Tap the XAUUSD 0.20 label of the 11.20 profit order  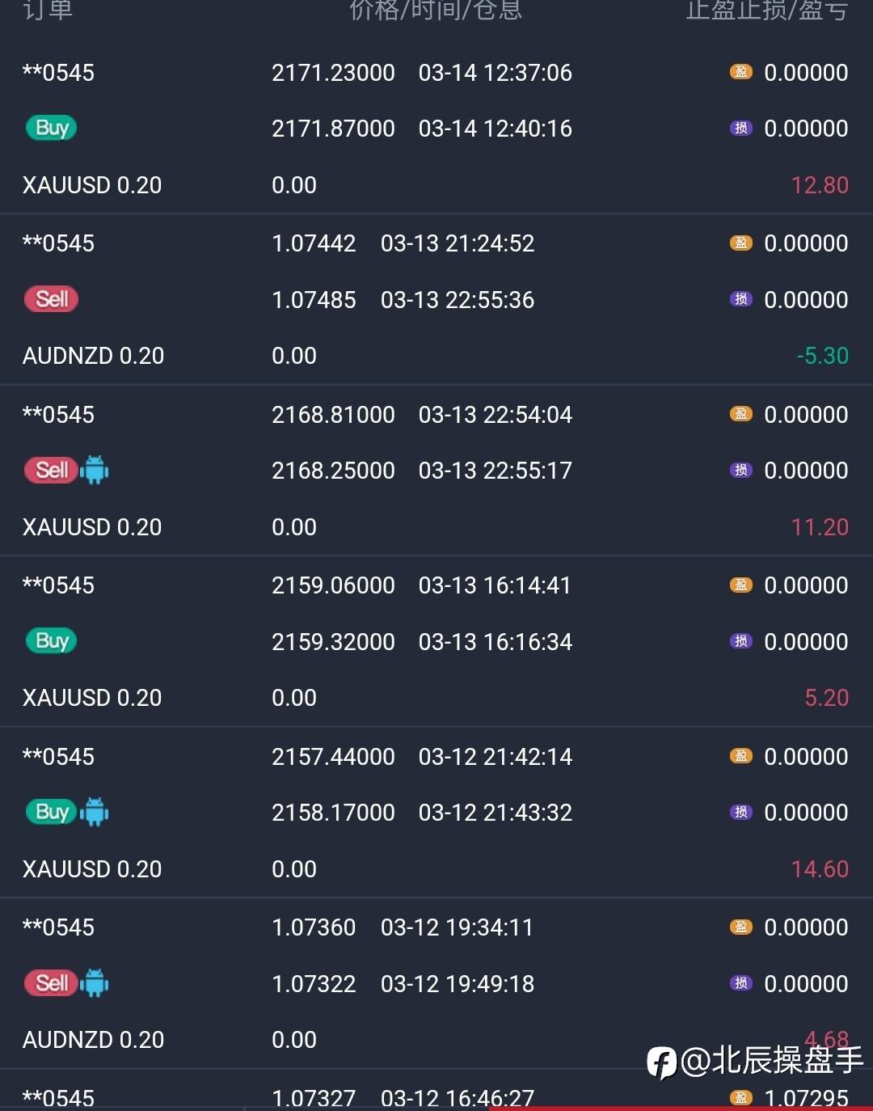(x=92, y=527)
